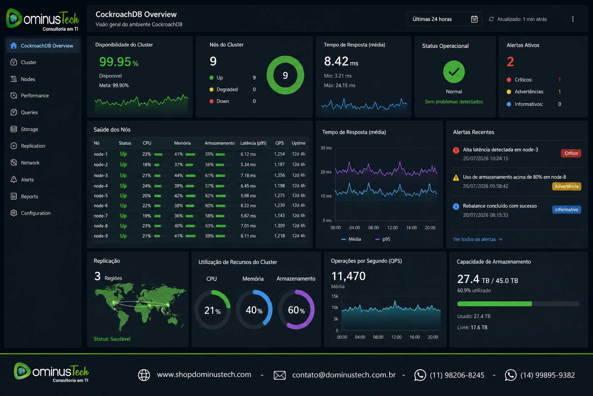Click the replication world map
Viewport: 593px width, 396px height.
point(140,307)
